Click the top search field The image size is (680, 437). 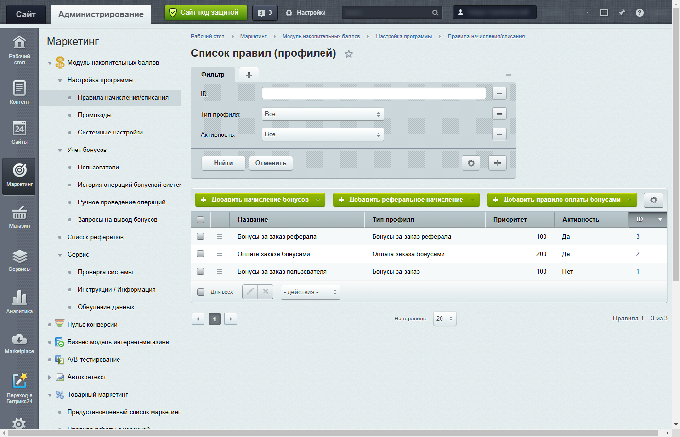391,13
